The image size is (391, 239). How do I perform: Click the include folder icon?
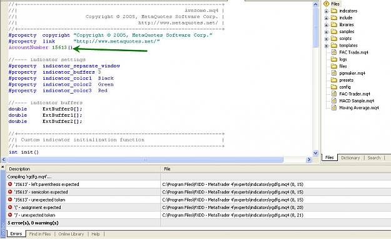tap(334, 17)
